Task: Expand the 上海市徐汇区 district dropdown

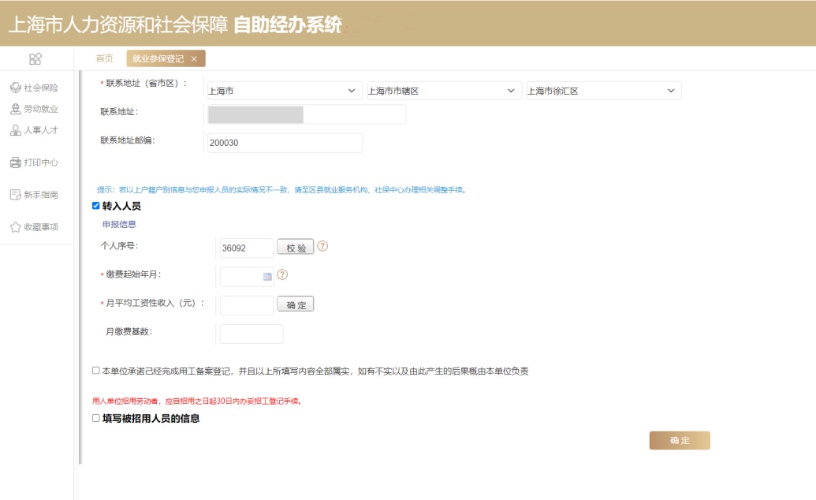Action: tap(603, 91)
